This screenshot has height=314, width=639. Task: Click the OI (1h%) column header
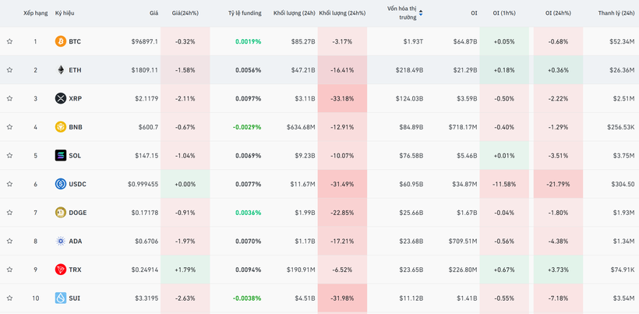point(503,13)
